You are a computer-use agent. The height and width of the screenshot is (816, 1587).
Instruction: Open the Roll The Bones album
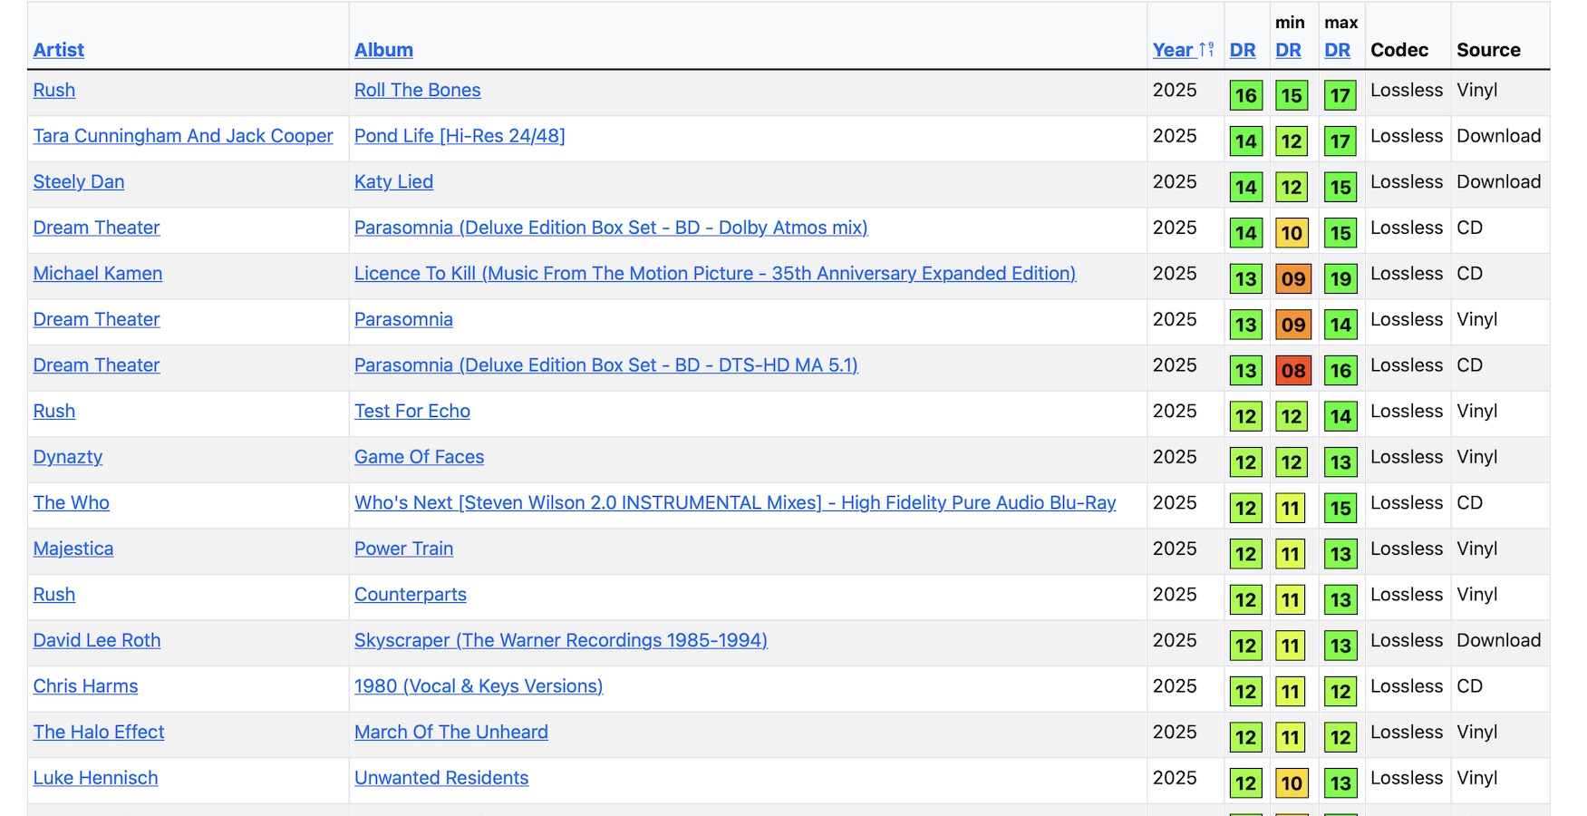(x=417, y=90)
